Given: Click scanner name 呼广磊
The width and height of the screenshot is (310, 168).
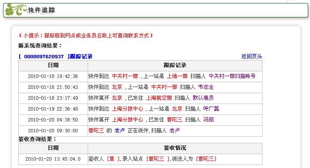Looking at the screenshot, I should 211,109.
